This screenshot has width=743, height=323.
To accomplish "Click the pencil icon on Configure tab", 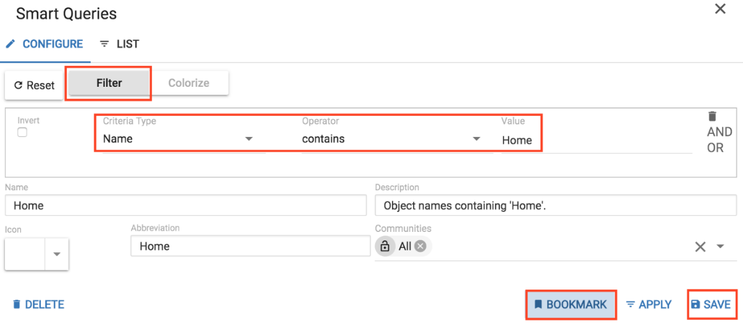I will point(11,44).
